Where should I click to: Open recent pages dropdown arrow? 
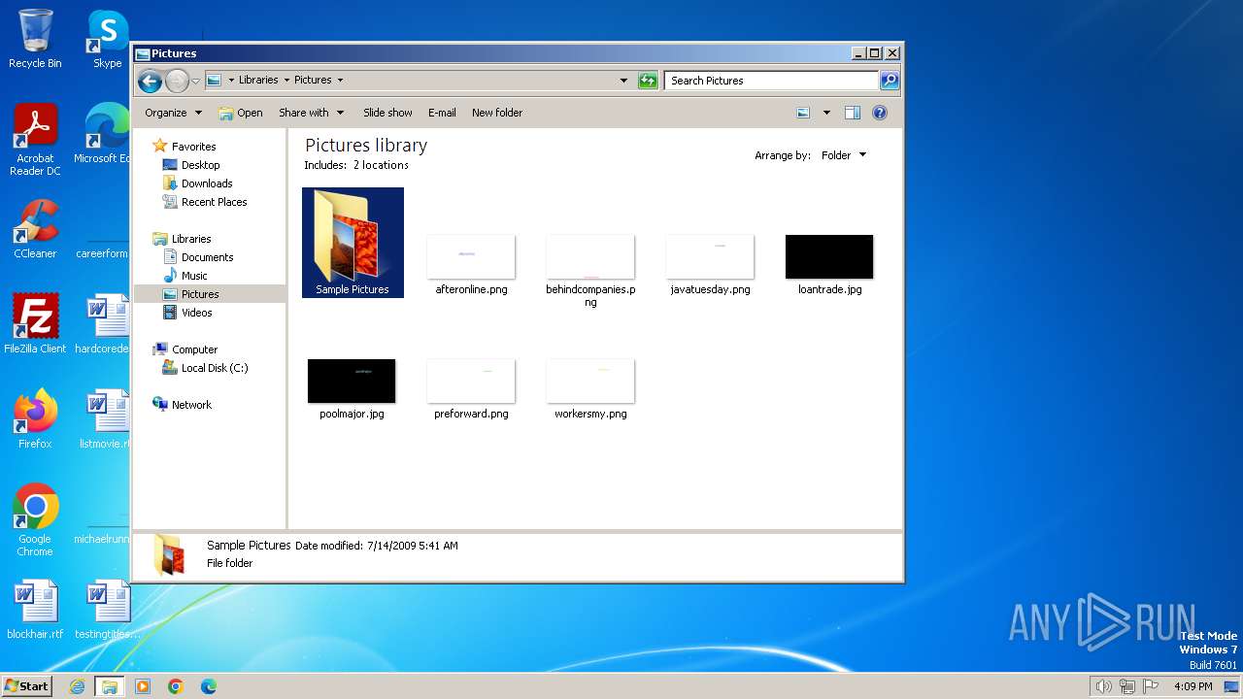click(195, 81)
